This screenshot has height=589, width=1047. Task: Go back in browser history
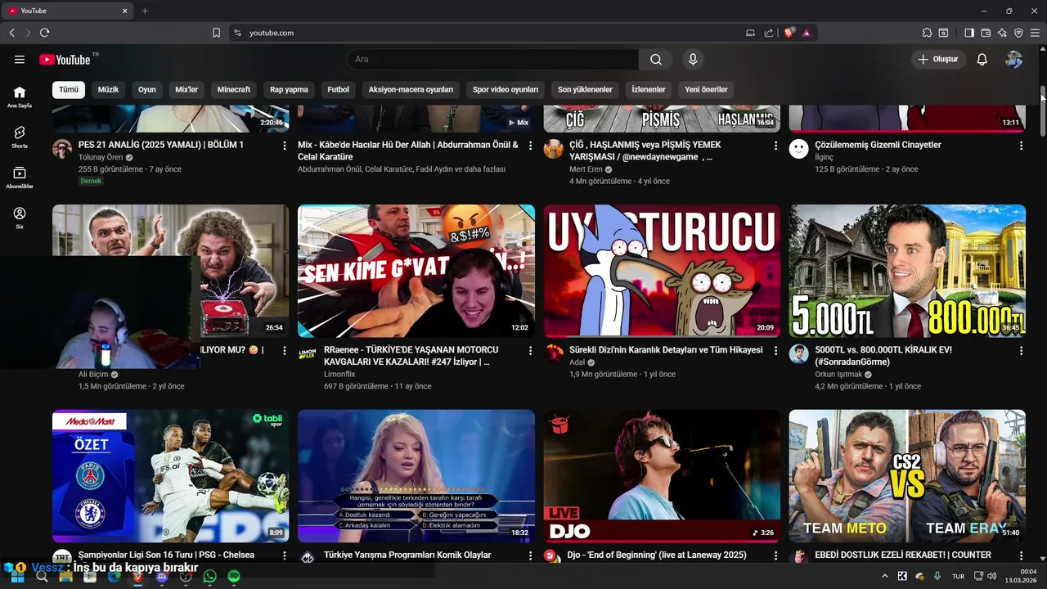point(11,33)
